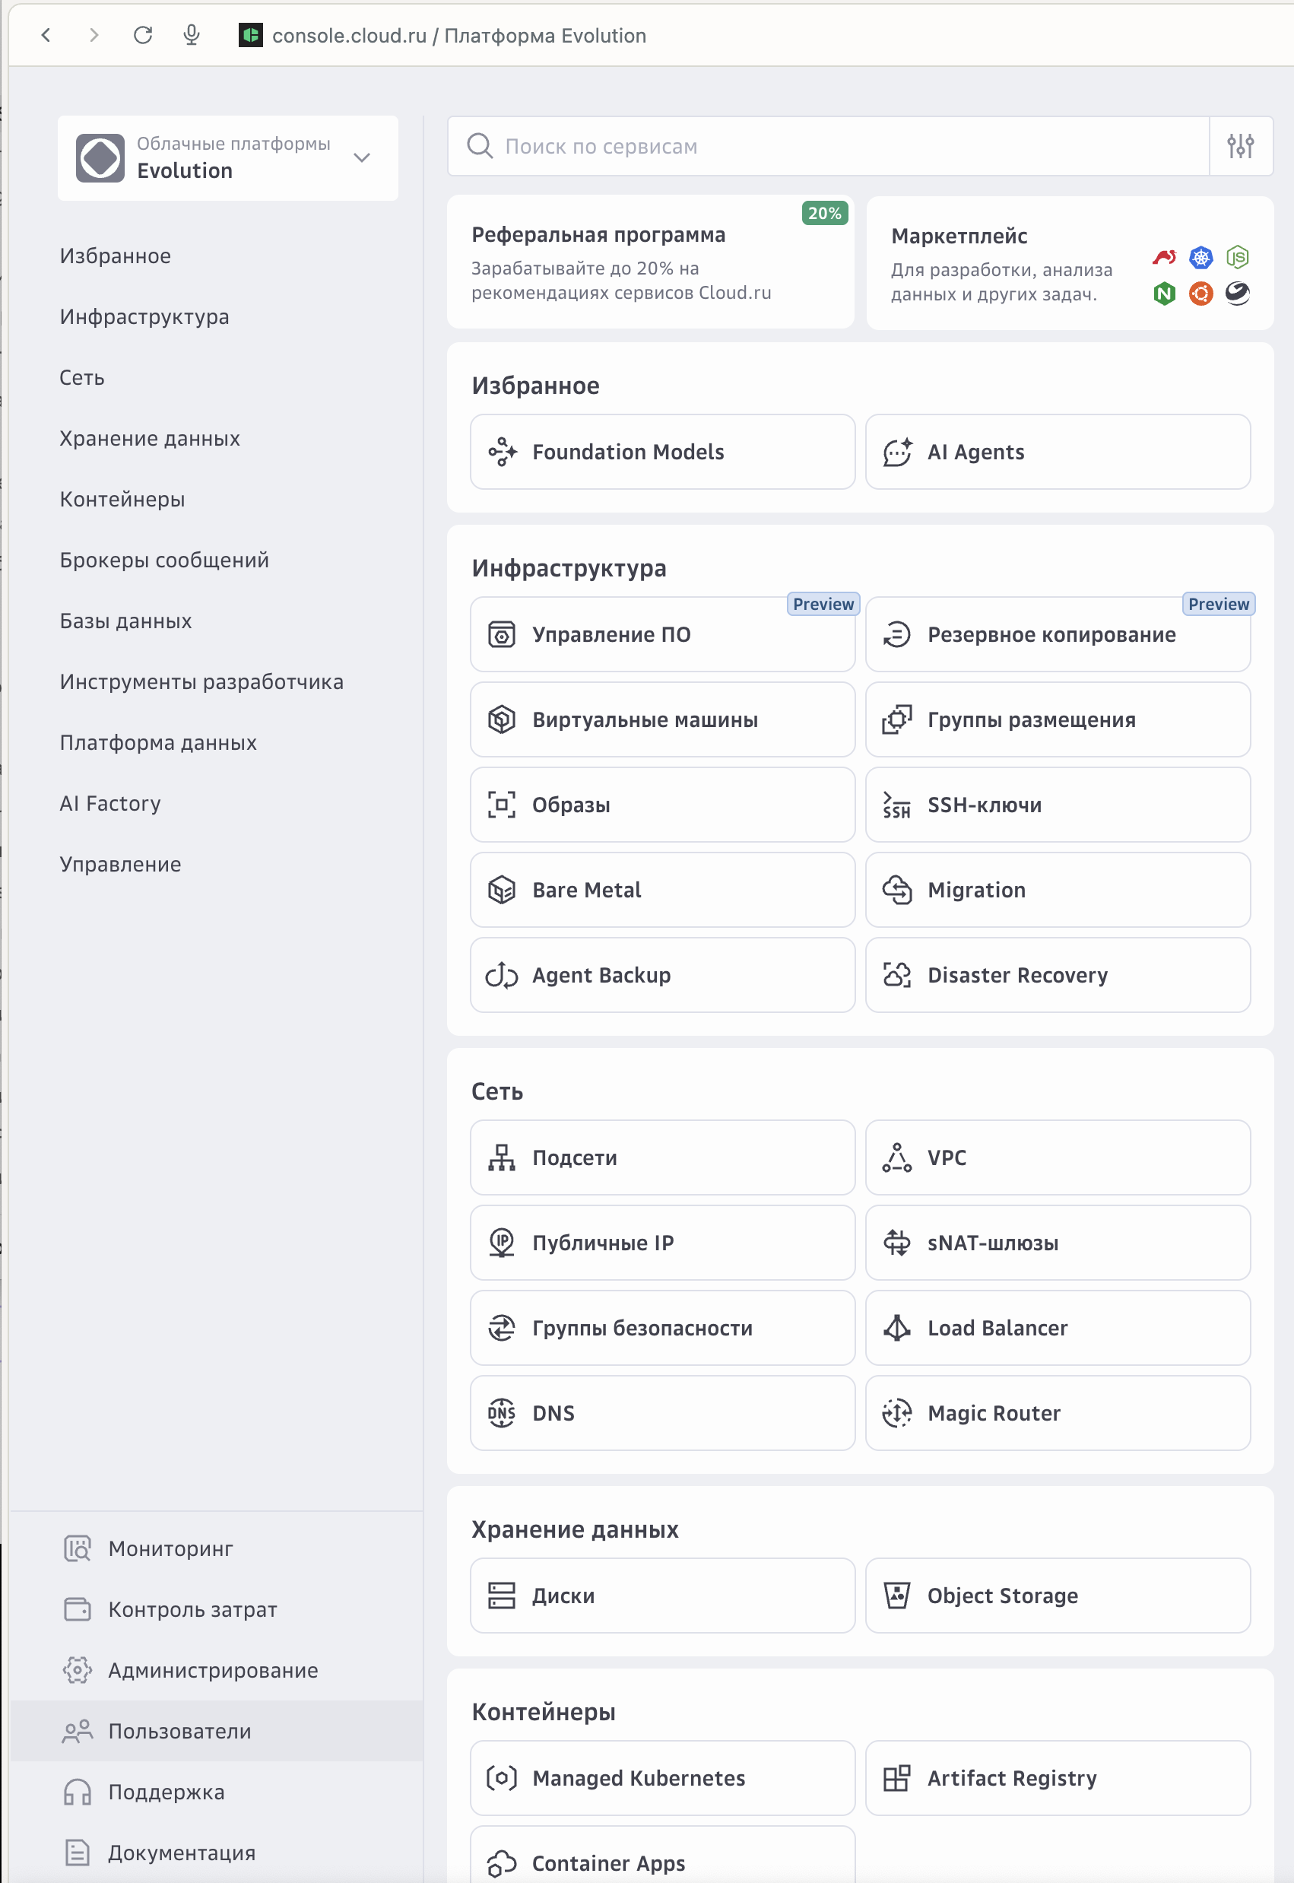Open the Виртуальные машины service
The image size is (1294, 1883).
661,719
